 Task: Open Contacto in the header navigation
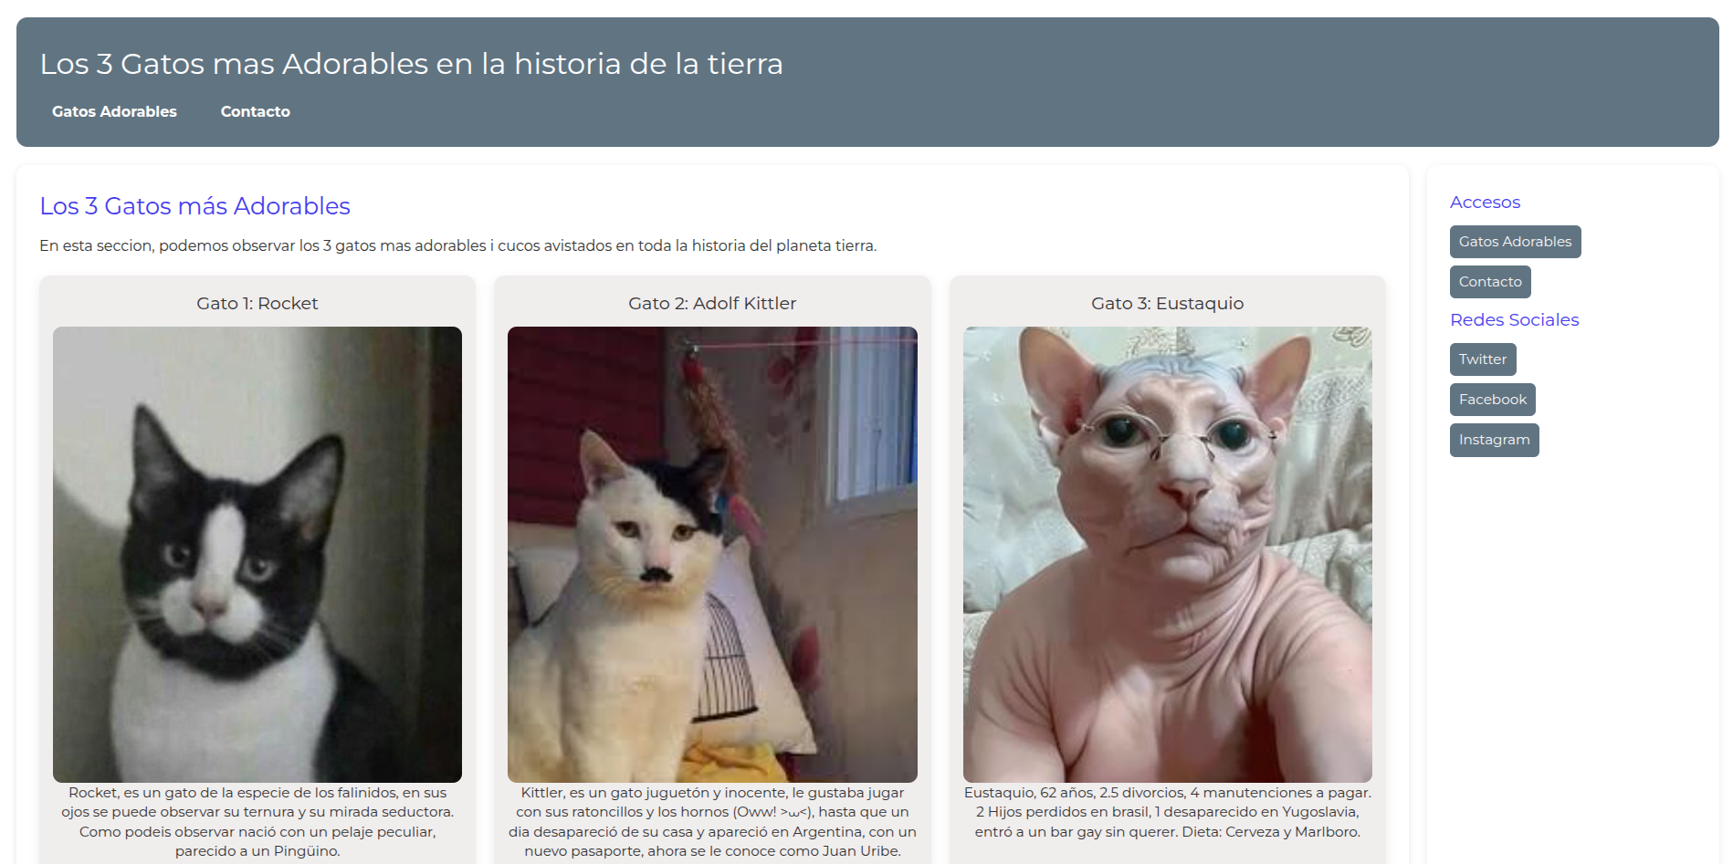click(255, 111)
